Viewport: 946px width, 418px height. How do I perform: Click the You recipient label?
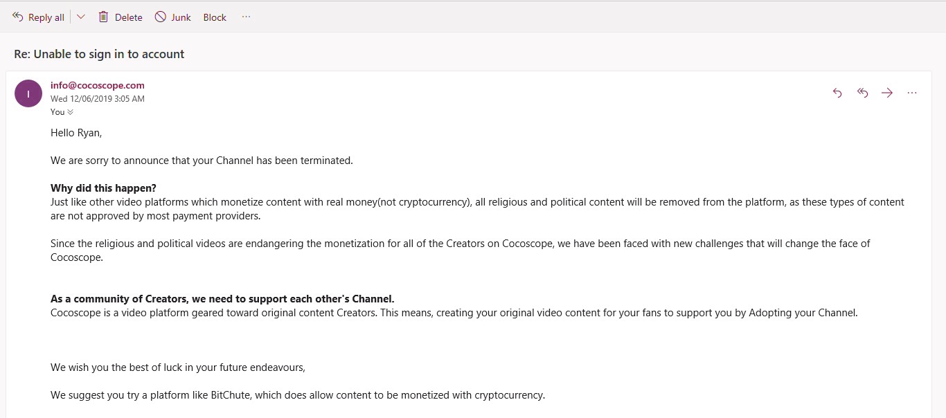[x=57, y=112]
